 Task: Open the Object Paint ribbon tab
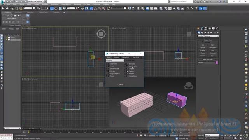(x=43, y=12)
